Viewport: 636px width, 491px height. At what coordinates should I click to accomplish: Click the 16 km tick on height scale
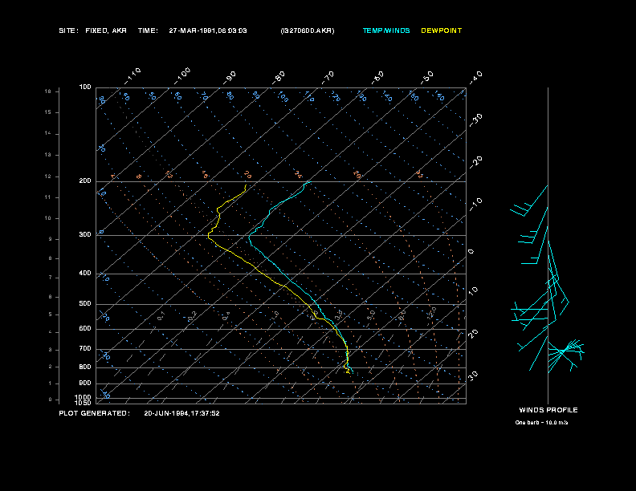(48, 91)
